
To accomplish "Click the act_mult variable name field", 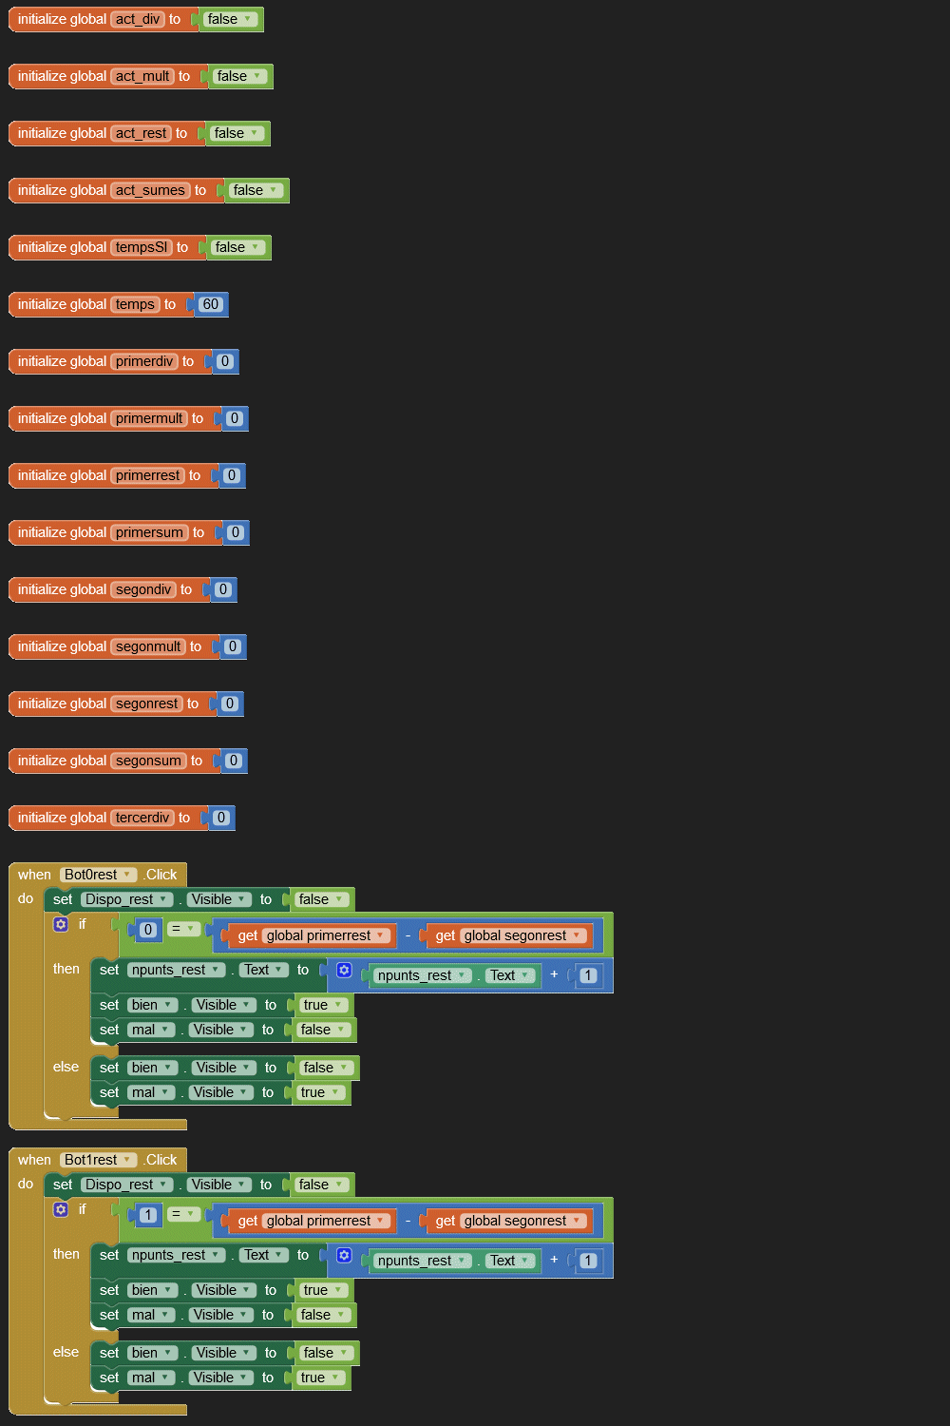I will pos(142,77).
